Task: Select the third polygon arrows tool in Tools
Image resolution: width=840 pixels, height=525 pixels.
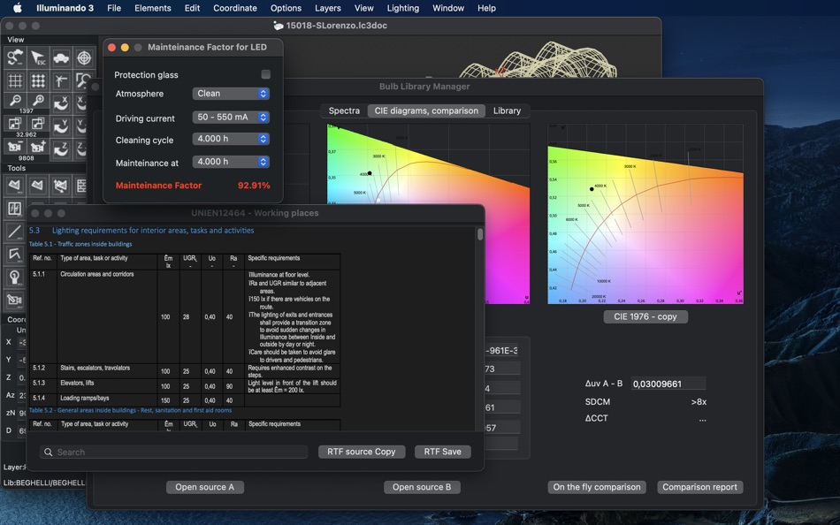Action: (x=61, y=186)
